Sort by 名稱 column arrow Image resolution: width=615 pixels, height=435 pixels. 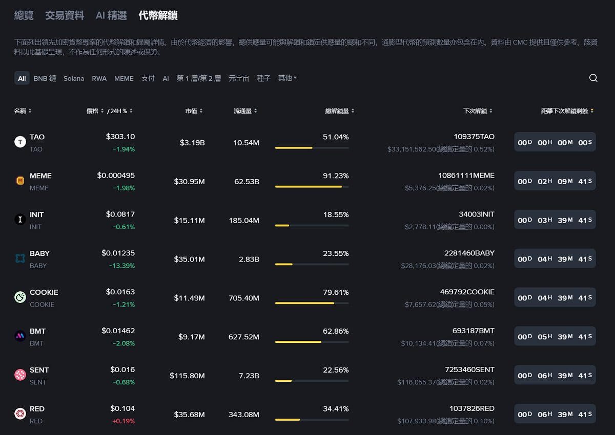[30, 111]
